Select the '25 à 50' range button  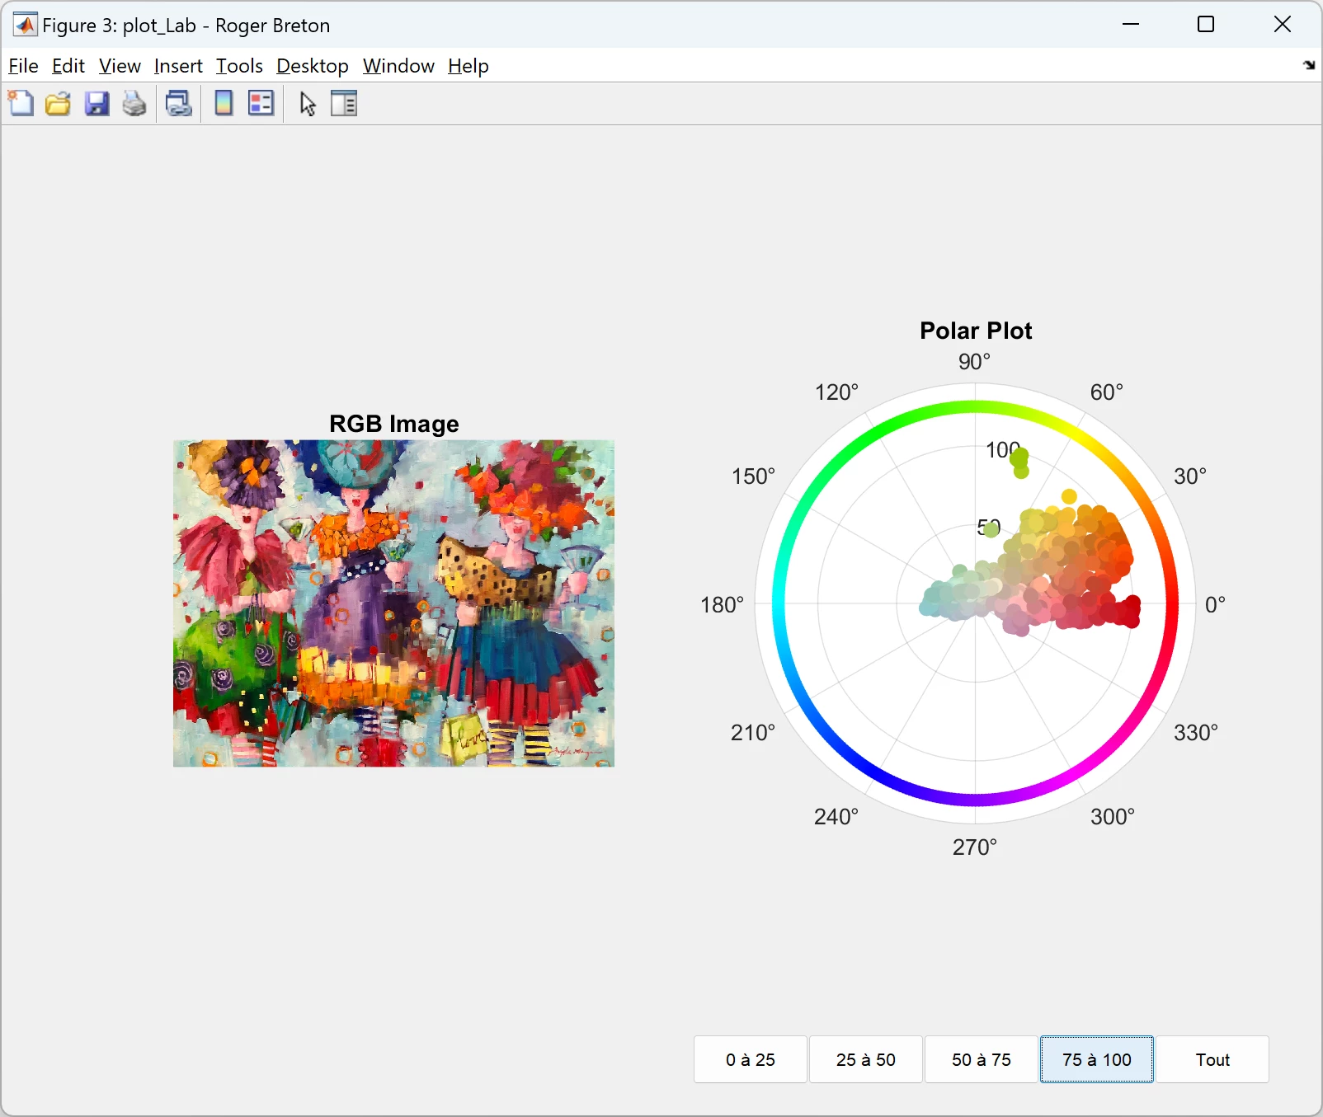[866, 1059]
